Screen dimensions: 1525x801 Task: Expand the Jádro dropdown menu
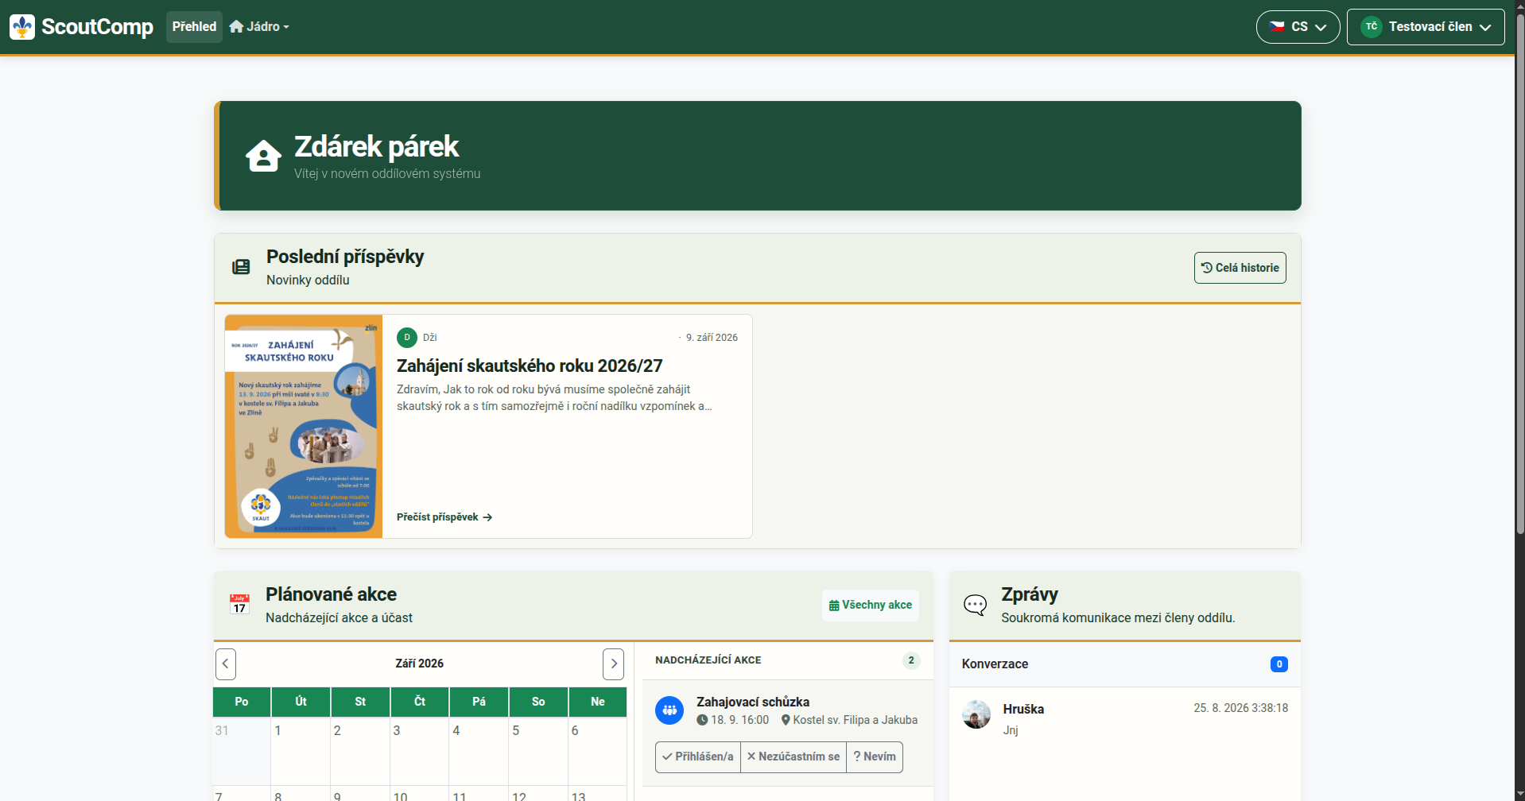tap(259, 27)
